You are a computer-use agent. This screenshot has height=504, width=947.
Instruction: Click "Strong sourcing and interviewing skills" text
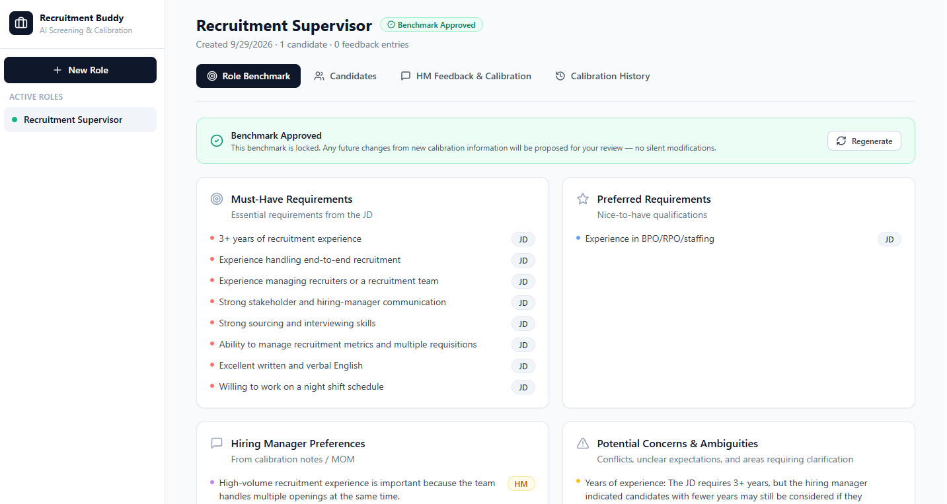[297, 323]
